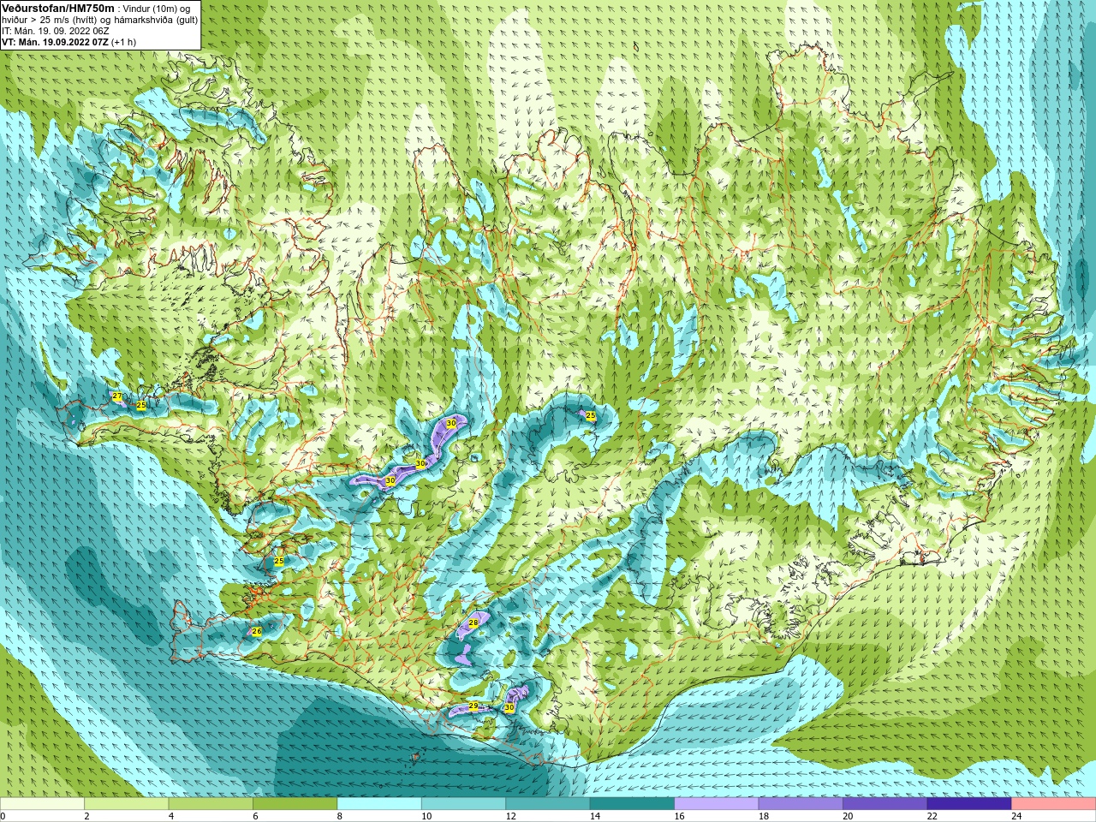
Task: Click the yellow 26 gust label
Action: [256, 630]
